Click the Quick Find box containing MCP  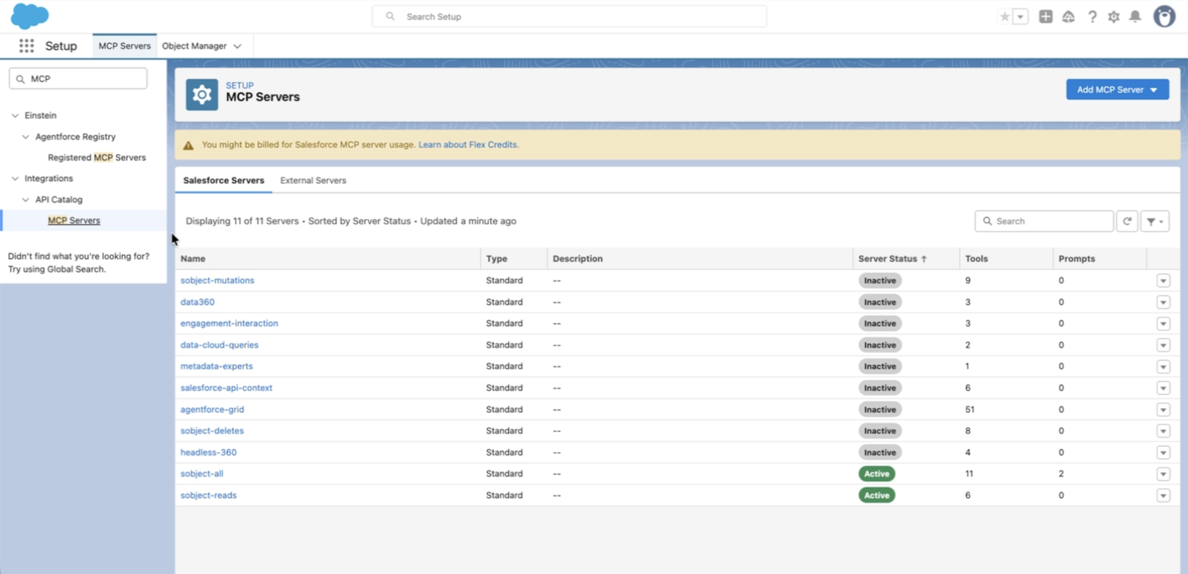78,79
